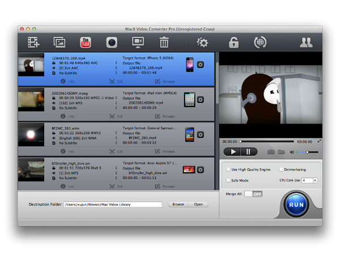This screenshot has height=255, width=340.
Task: Open settings gear for 12848379_169.mp4
Action: click(x=200, y=65)
